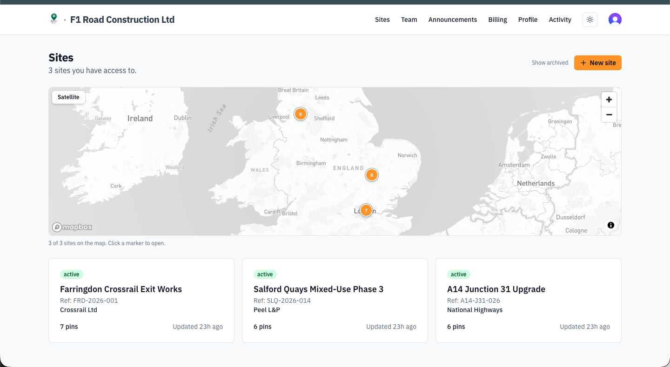Toggle the theme with the sun icon
Viewport: 670px width, 367px height.
click(590, 20)
